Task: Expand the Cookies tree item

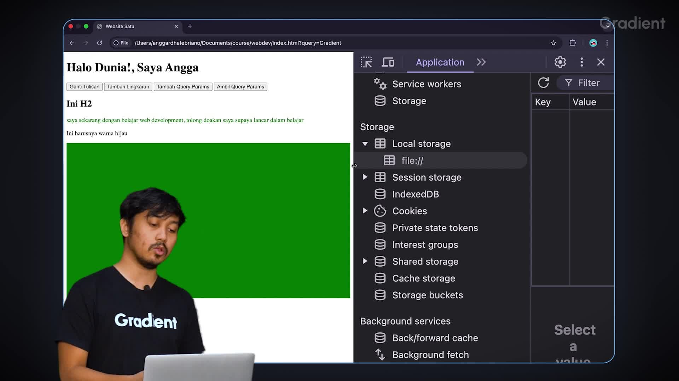Action: point(365,211)
